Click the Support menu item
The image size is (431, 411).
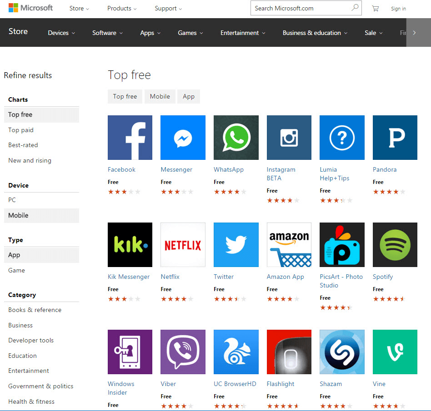[x=165, y=8]
